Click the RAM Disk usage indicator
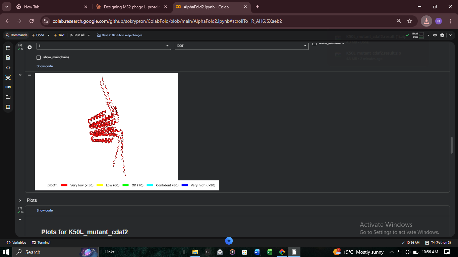 click(x=418, y=35)
